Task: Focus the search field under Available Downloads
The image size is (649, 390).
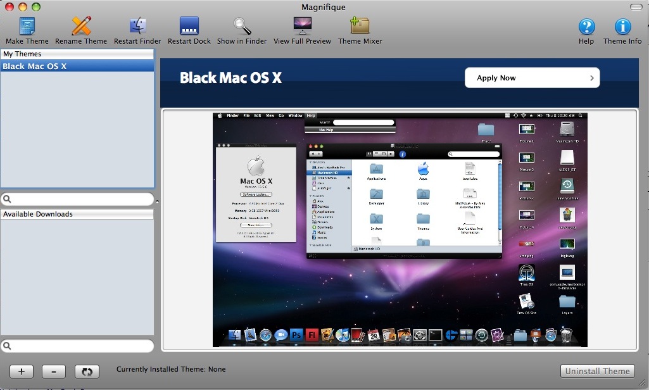Action: click(x=77, y=346)
